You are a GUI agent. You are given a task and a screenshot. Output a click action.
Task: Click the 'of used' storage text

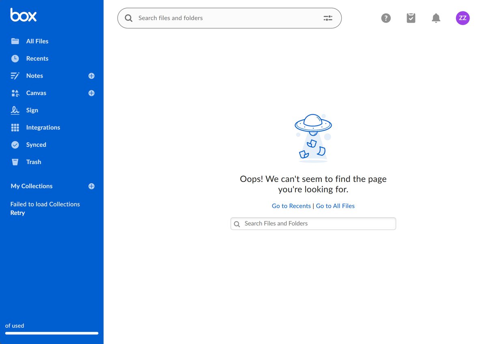(15, 326)
